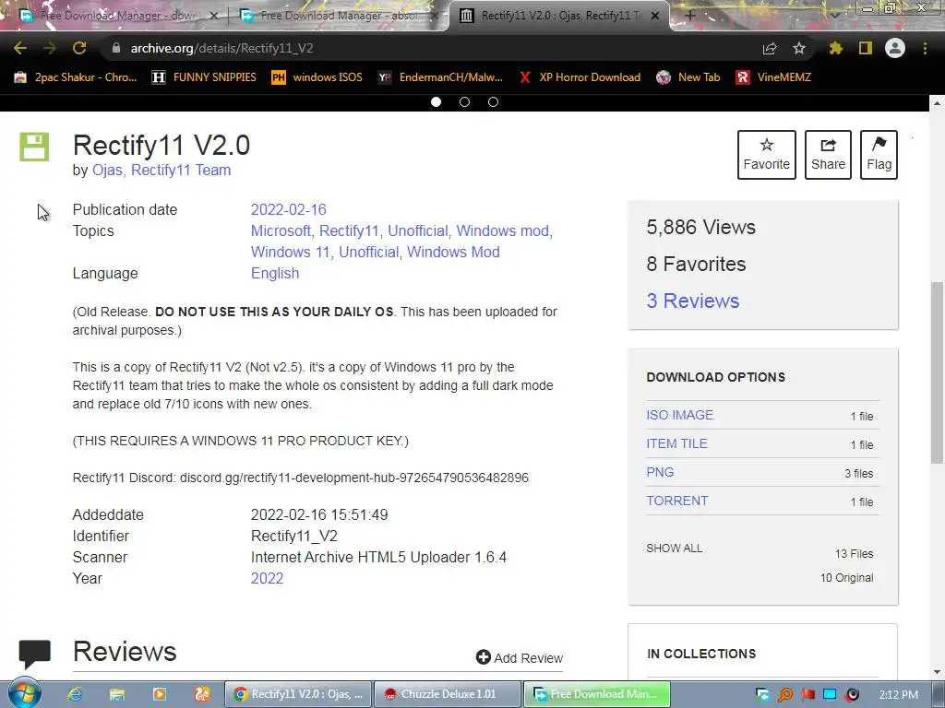Open the Windows Start orb
945x708 pixels.
[x=25, y=692]
